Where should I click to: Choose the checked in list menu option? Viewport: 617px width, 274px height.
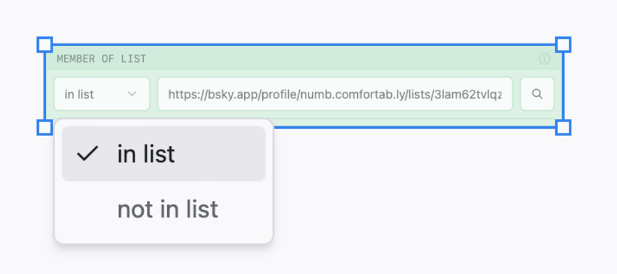point(164,153)
